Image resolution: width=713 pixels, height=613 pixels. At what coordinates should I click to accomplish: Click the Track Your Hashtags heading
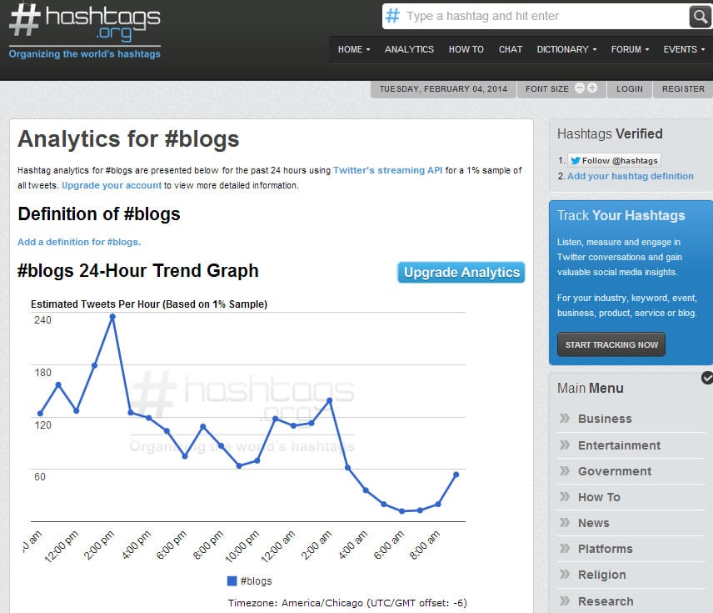coord(621,215)
